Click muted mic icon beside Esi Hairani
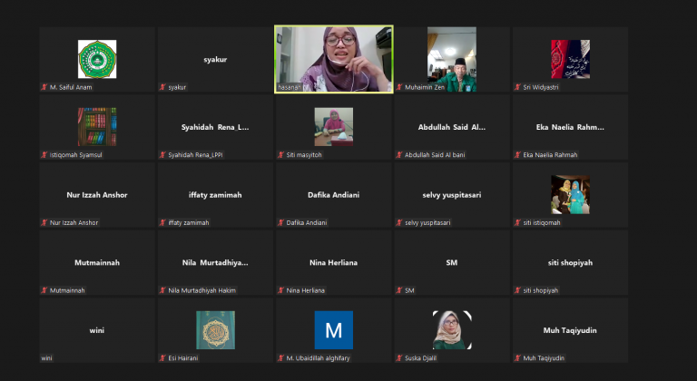Image resolution: width=697 pixels, height=381 pixels. [x=162, y=358]
